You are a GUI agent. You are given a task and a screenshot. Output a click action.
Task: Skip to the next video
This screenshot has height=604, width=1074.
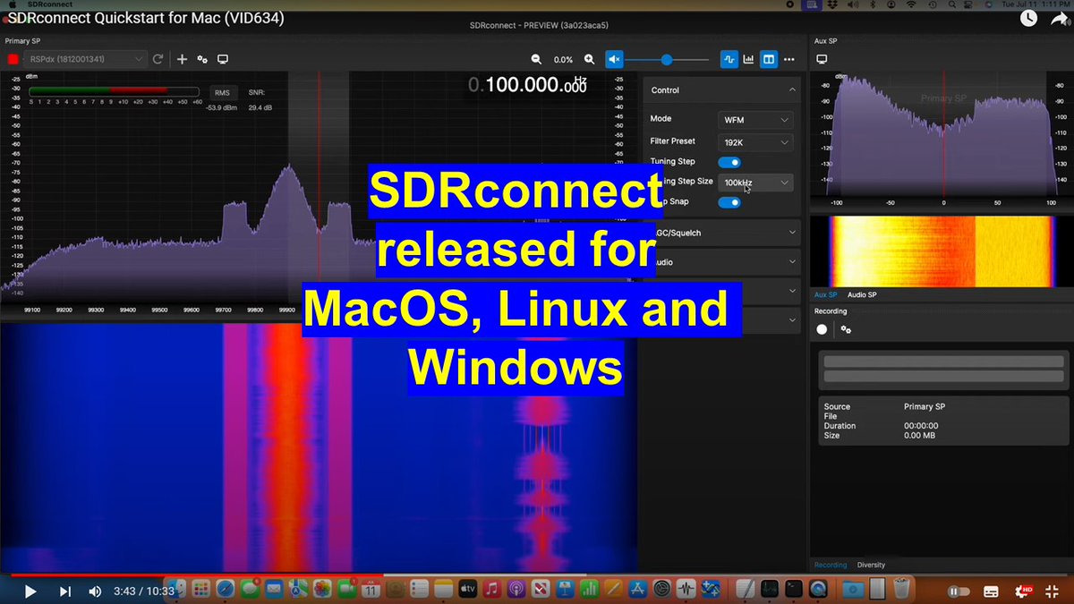pyautogui.click(x=64, y=591)
